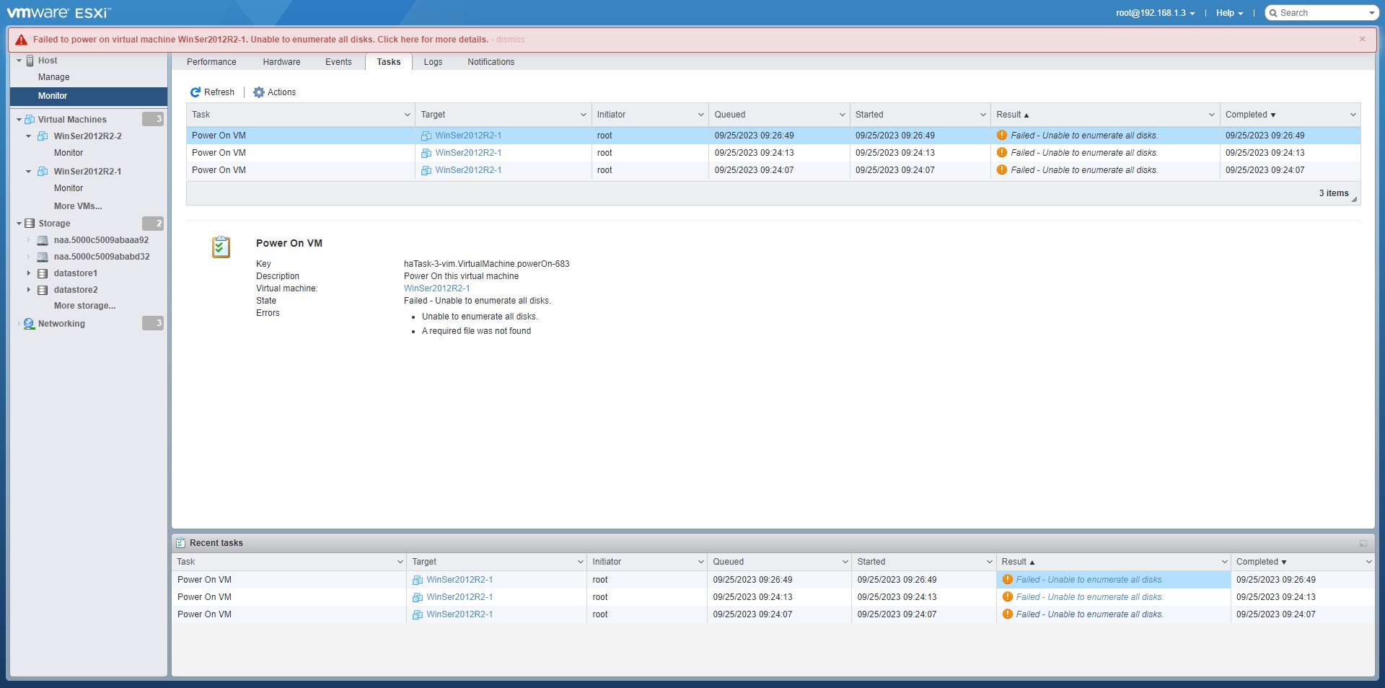
Task: Click the Networking globe icon
Action: [28, 323]
